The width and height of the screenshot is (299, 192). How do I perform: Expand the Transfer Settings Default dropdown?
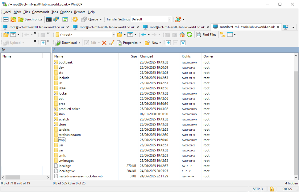pos(170,19)
